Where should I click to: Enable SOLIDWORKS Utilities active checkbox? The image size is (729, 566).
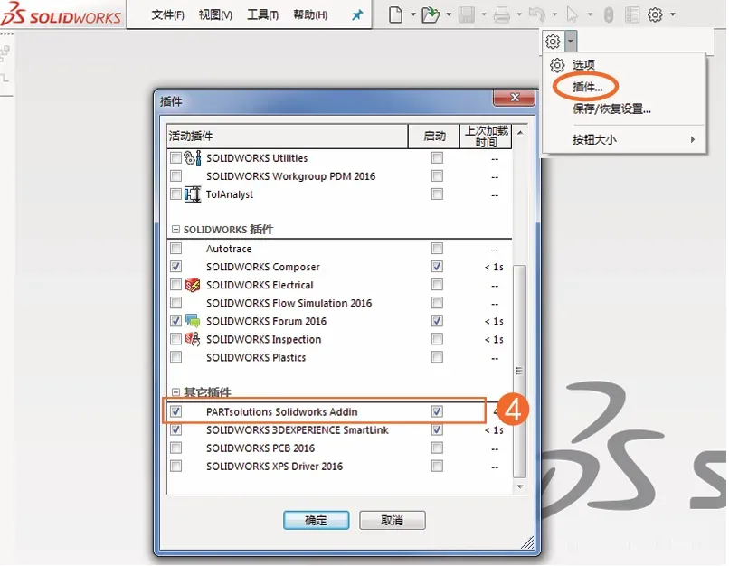click(x=175, y=158)
